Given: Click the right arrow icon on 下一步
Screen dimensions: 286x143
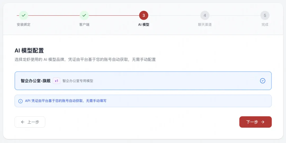Looking at the screenshot, I should pos(263,122).
